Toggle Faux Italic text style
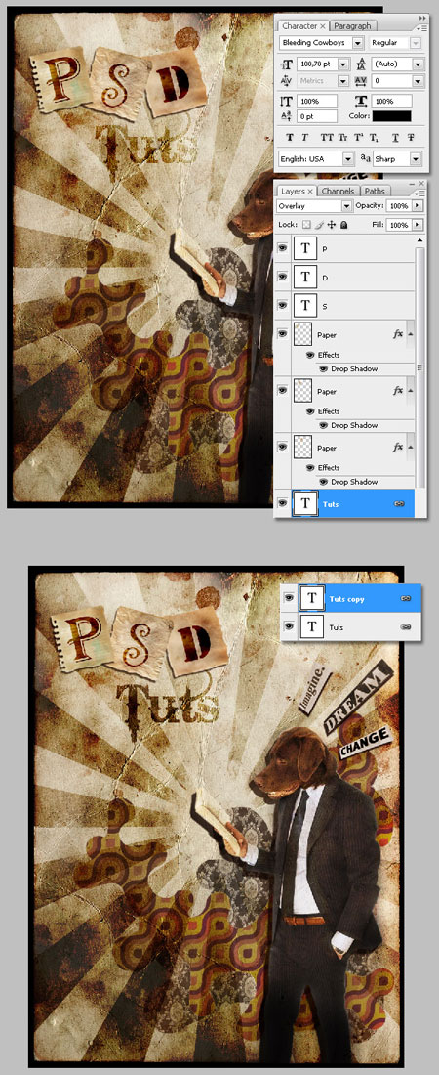439x1075 pixels. [304, 137]
